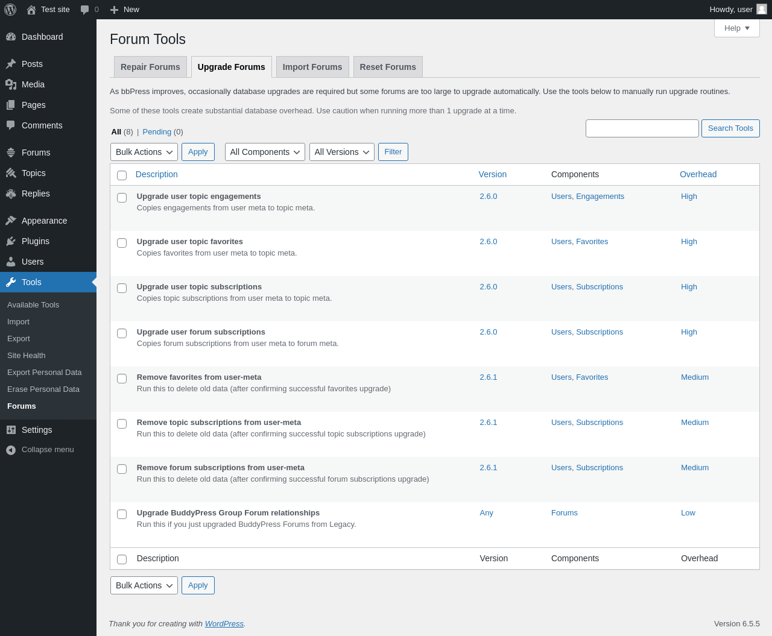Switch to the Repair Forums tab
The width and height of the screenshot is (772, 636).
(x=150, y=67)
